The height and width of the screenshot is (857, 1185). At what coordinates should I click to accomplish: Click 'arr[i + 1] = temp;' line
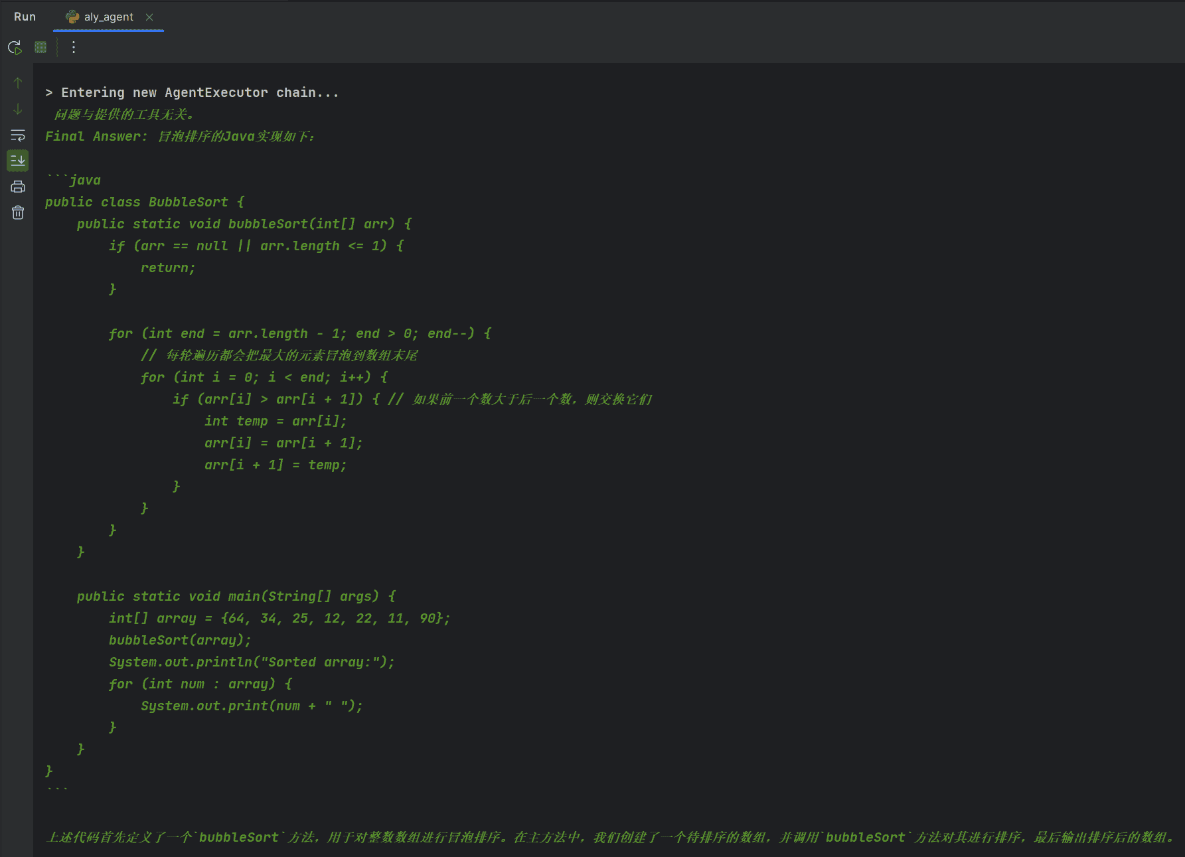tap(276, 465)
